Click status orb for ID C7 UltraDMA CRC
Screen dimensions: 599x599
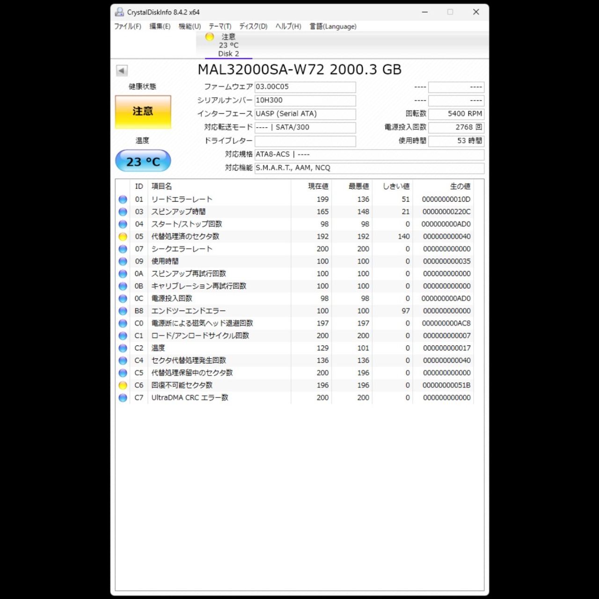click(123, 398)
